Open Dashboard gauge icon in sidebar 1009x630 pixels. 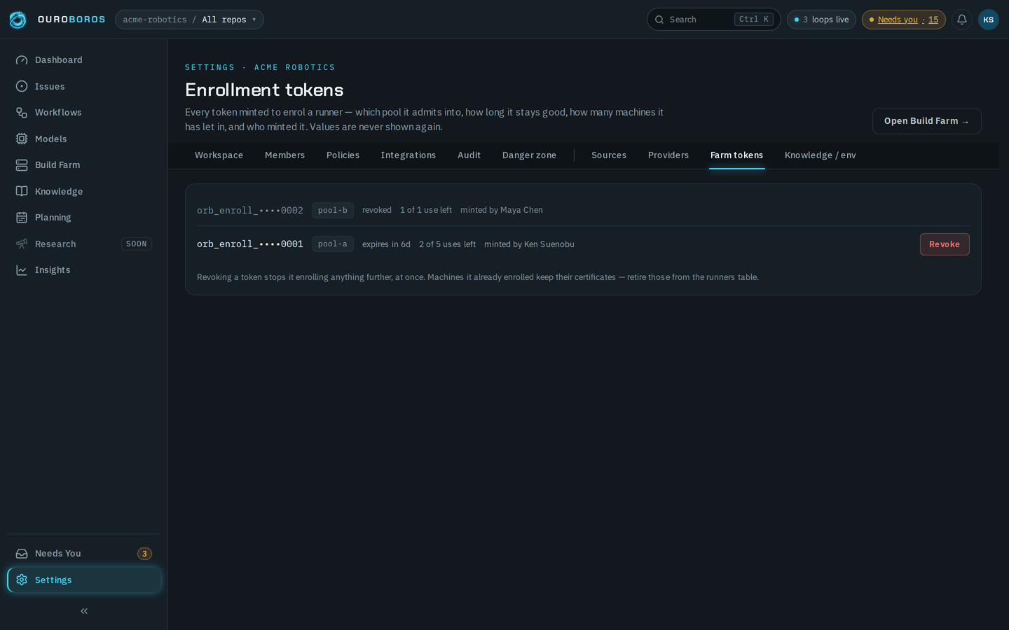point(22,60)
